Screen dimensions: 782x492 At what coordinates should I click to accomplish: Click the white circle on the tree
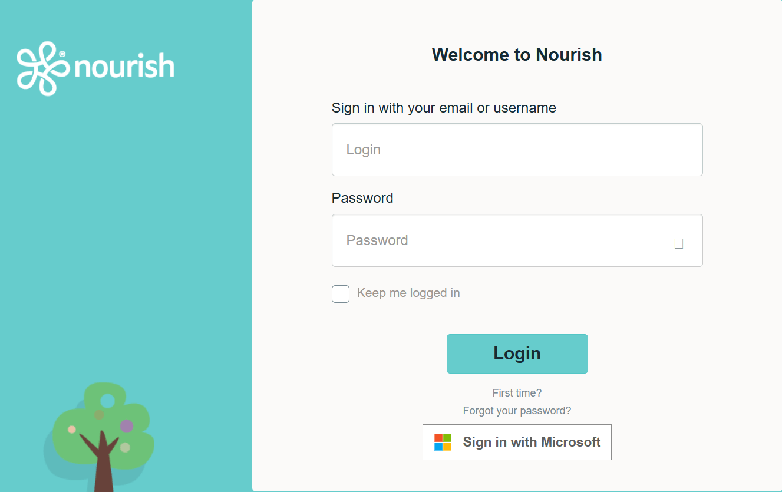(107, 401)
